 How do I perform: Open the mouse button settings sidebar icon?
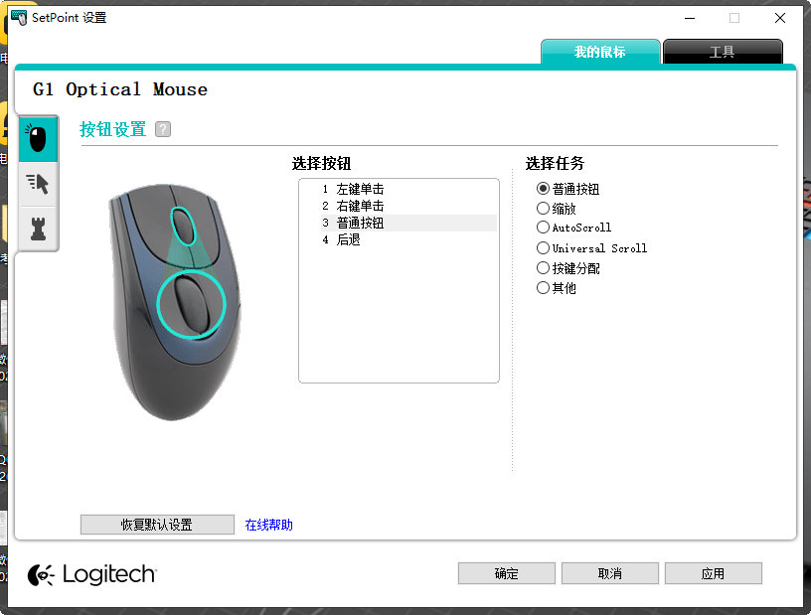[38, 139]
